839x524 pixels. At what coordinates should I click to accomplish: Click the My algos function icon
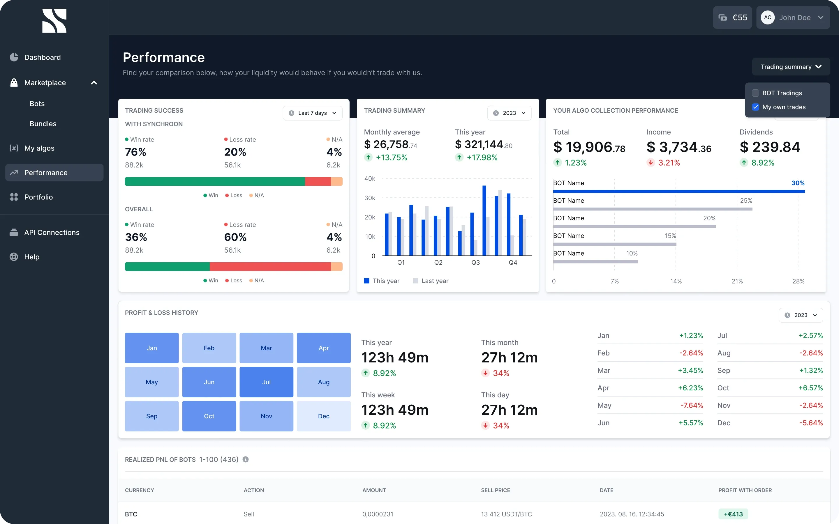(x=14, y=148)
